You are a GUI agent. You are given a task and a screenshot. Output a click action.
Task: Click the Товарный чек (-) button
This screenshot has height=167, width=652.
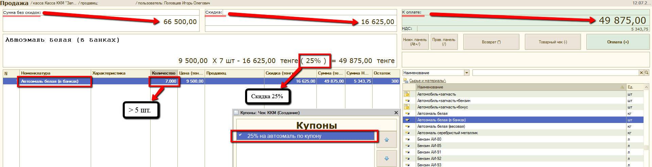(x=552, y=42)
